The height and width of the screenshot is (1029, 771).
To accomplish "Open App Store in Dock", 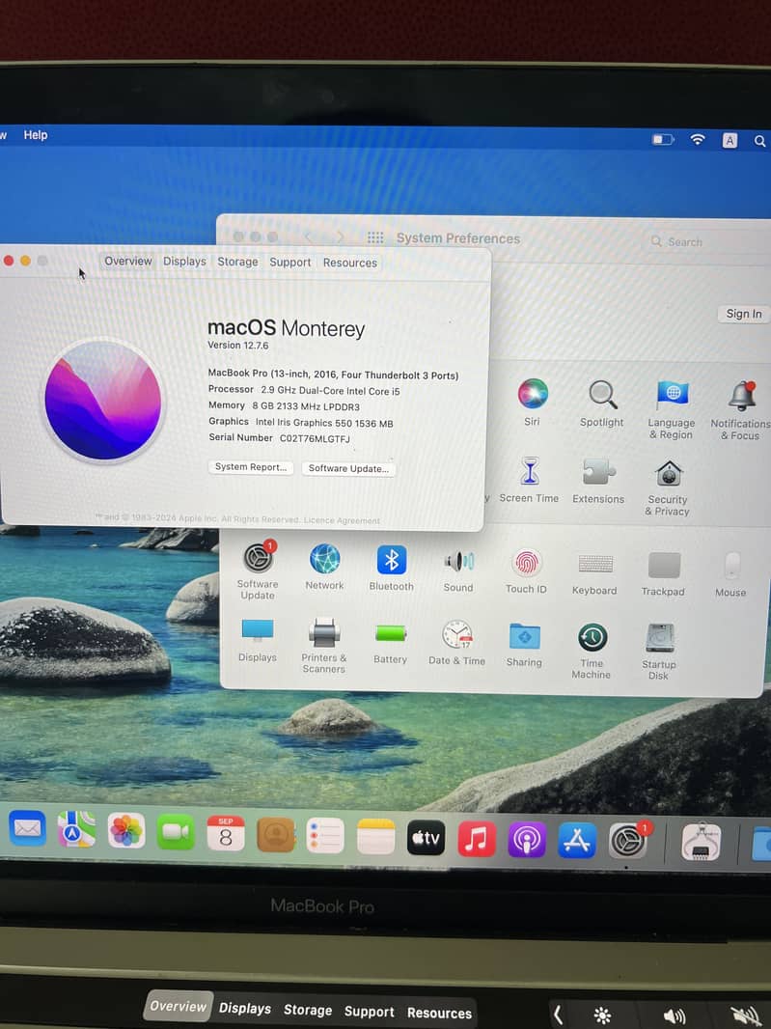I will click(x=577, y=842).
